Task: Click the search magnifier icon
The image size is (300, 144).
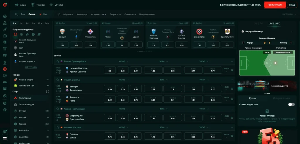Action: (17, 14)
